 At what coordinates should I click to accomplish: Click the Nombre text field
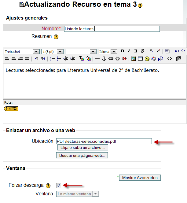(x=112, y=29)
